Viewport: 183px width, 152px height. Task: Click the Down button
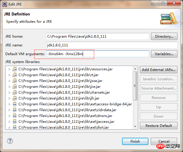click(x=159, y=116)
